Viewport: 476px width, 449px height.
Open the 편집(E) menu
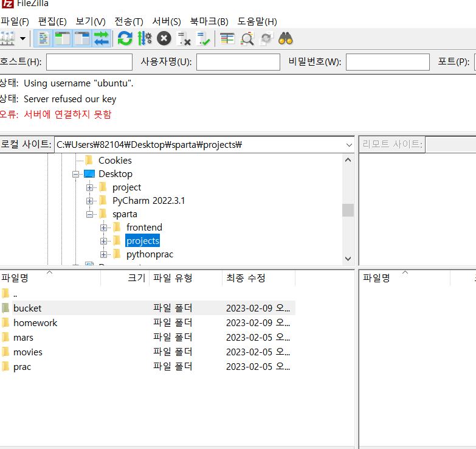click(52, 21)
